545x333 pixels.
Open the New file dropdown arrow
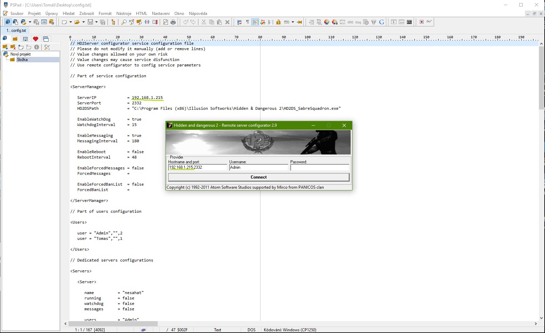coord(71,22)
